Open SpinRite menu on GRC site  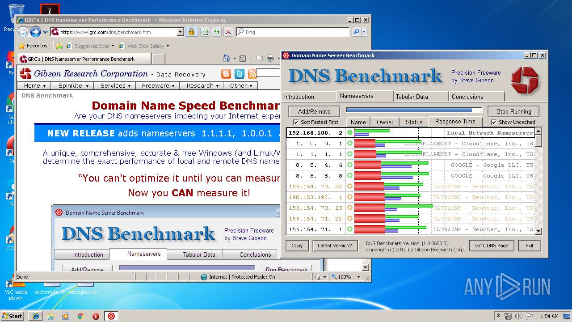tap(73, 85)
